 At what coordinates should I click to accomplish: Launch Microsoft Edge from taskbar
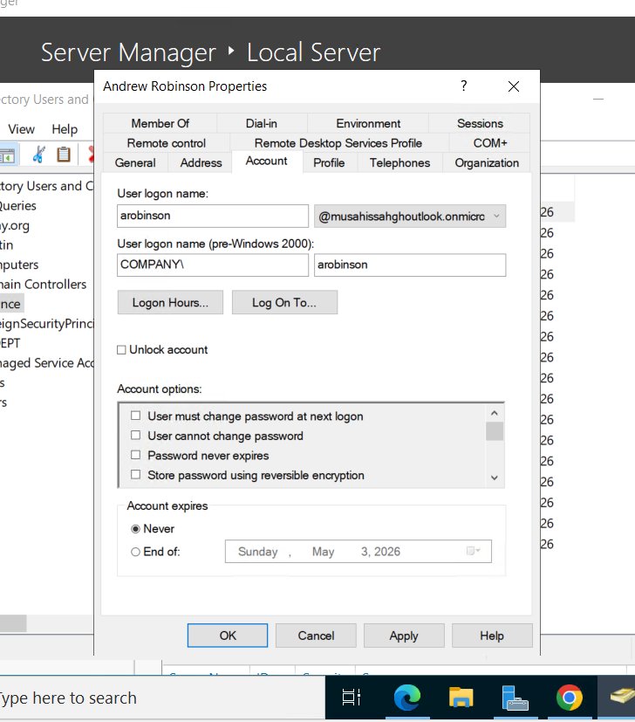(x=406, y=697)
